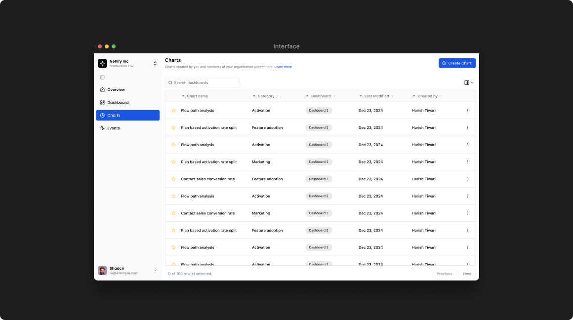
Task: Open row actions menu for first Flow path analysis
Action: tap(467, 111)
